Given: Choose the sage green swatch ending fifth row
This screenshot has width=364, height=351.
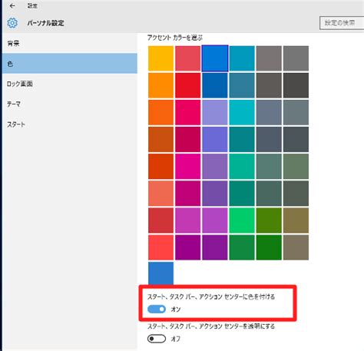Looking at the screenshot, I should (296, 167).
